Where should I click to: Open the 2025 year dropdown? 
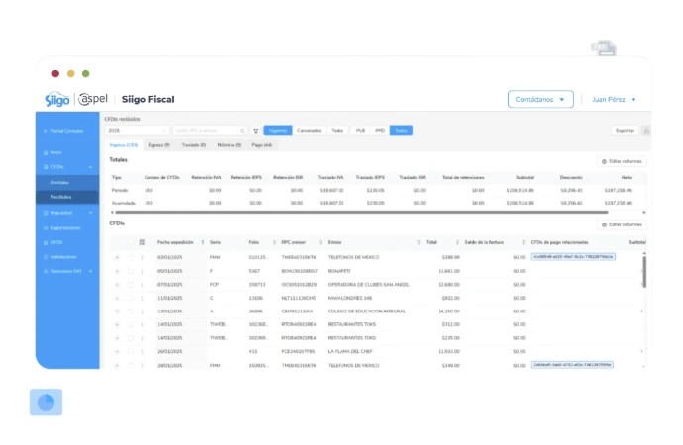point(137,131)
